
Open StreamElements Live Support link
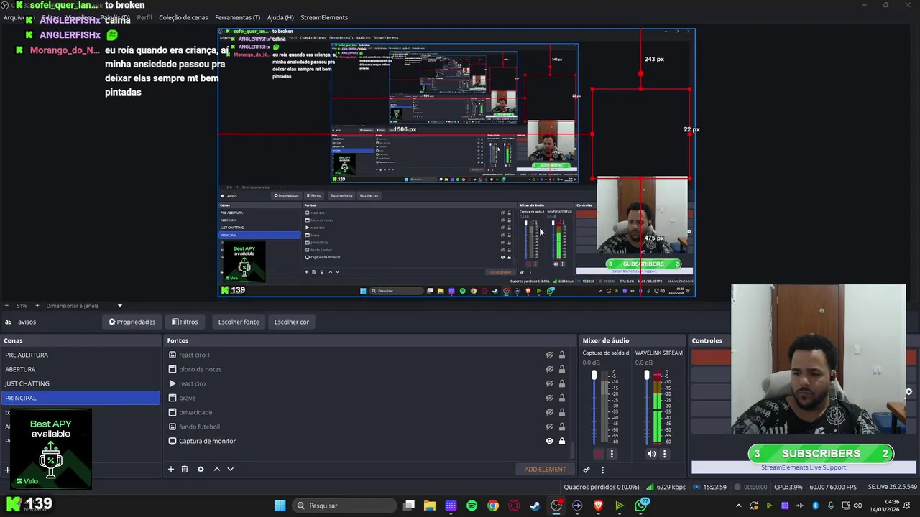804,467
